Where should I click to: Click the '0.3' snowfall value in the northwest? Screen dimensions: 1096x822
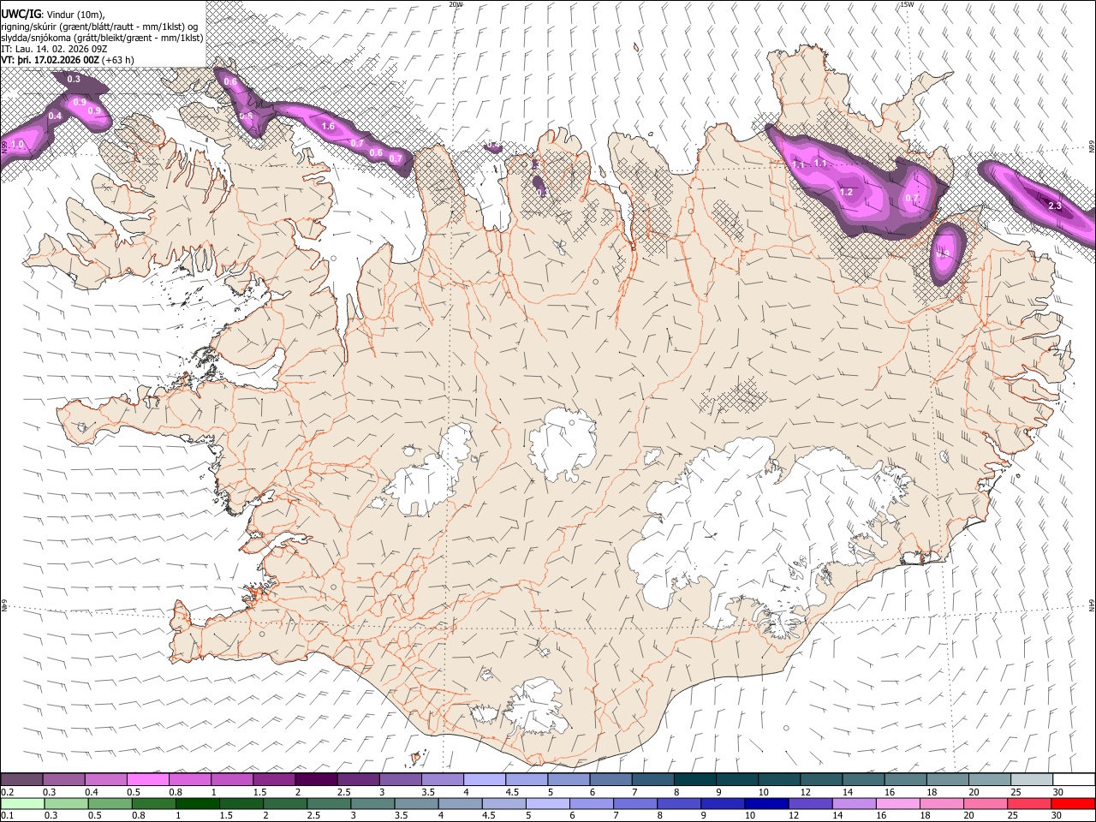tap(74, 79)
